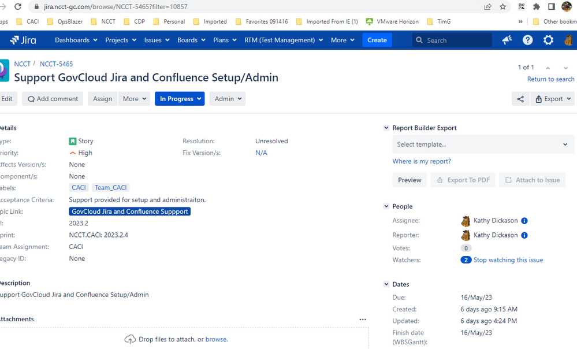This screenshot has width=577, height=349.
Task: Open the Boards dropdown menu
Action: [x=191, y=40]
